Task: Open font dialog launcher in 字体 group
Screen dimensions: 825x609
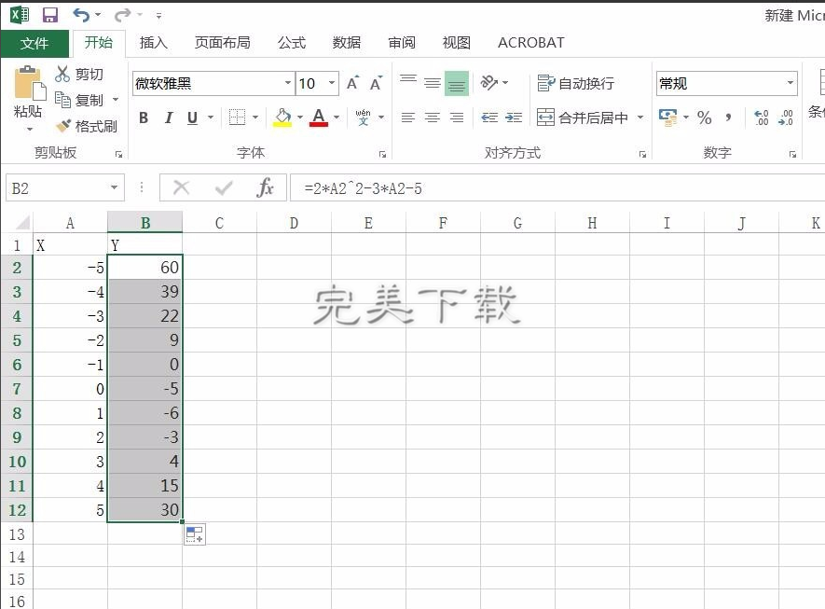Action: pyautogui.click(x=382, y=154)
